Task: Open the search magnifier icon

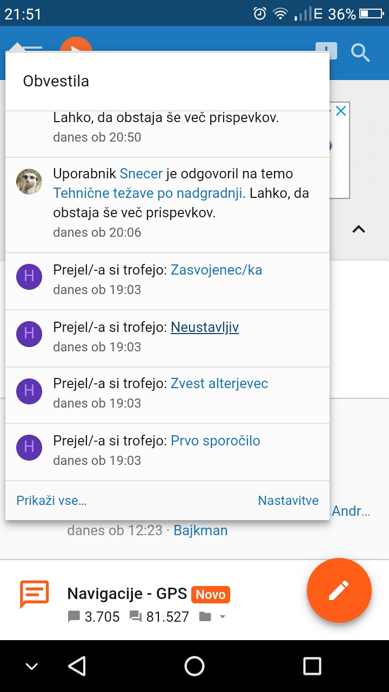Action: [360, 53]
